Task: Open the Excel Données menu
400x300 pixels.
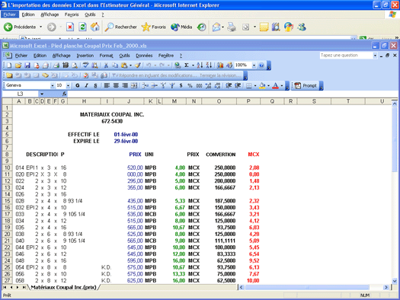Action: 144,56
